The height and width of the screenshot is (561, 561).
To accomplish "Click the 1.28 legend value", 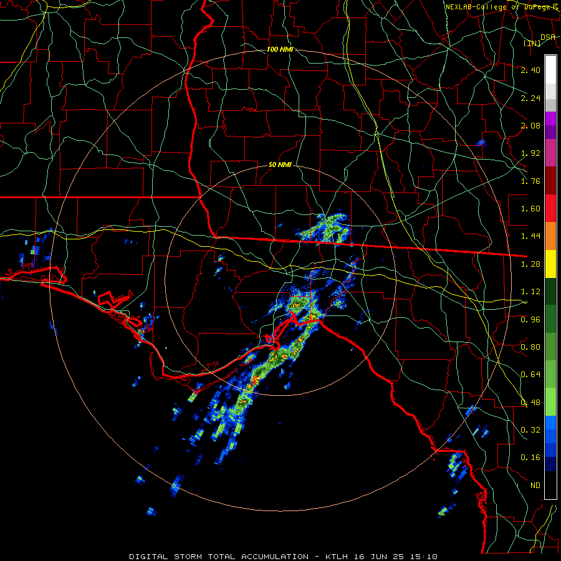I will pyautogui.click(x=530, y=264).
